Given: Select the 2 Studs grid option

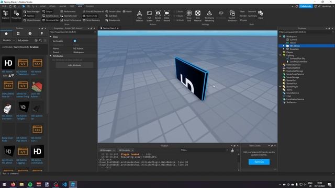Looking at the screenshot, I should (x=178, y=11).
